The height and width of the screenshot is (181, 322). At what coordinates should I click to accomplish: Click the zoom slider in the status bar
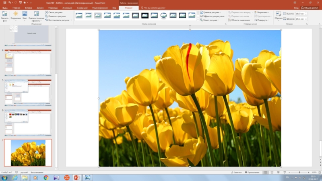[x=299, y=172]
